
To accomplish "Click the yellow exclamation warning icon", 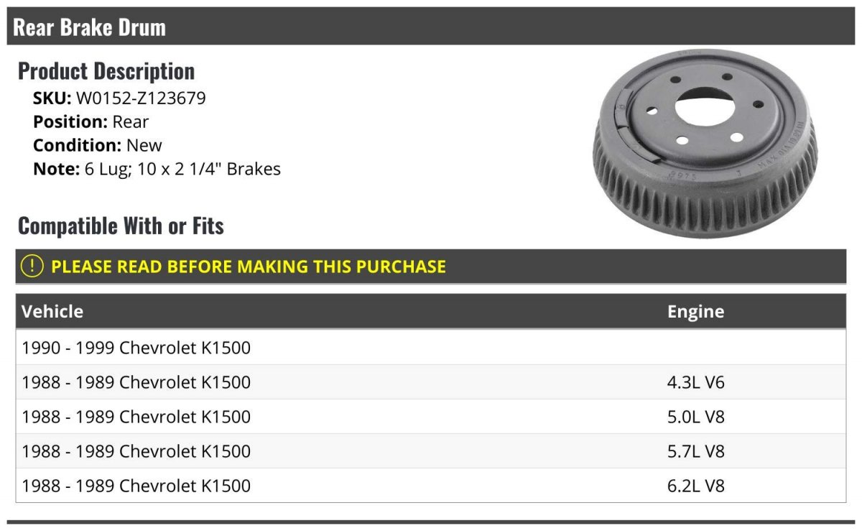I will 32,266.
